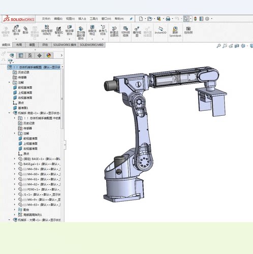Image resolution: width=253 pixels, height=254 pixels.
Task: Expand the BASEgai<1> component node
Action: (x=15, y=164)
